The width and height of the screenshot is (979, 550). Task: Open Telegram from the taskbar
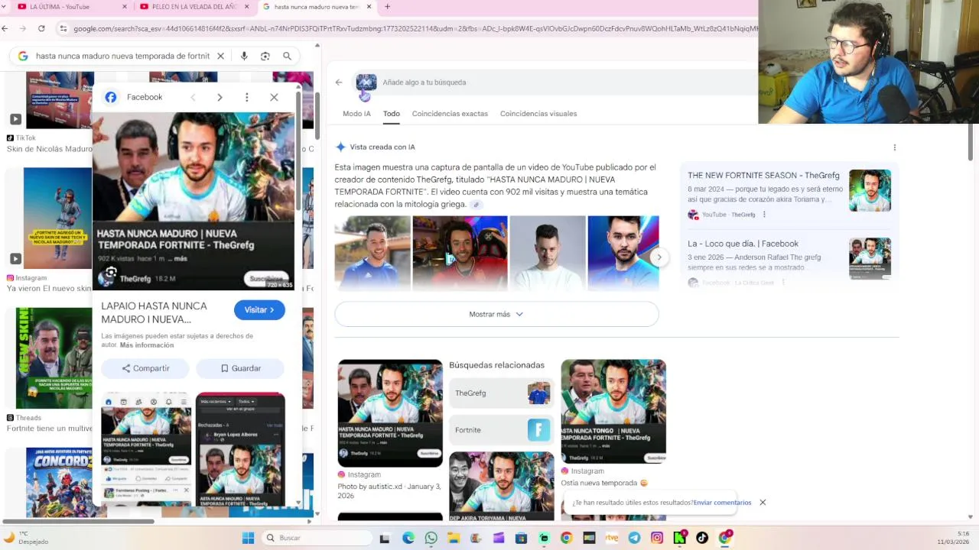click(x=634, y=538)
